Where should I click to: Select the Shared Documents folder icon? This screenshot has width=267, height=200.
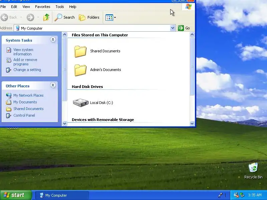coord(80,51)
